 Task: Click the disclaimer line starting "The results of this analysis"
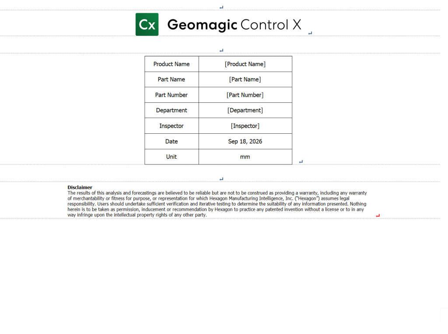click(217, 193)
